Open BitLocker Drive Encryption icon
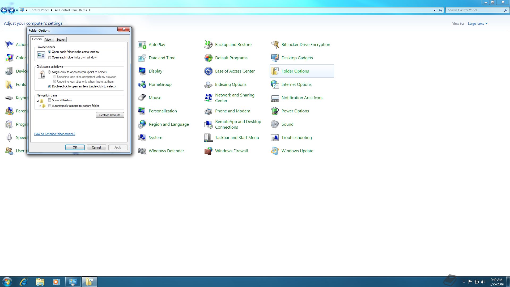The width and height of the screenshot is (510, 287). click(275, 45)
